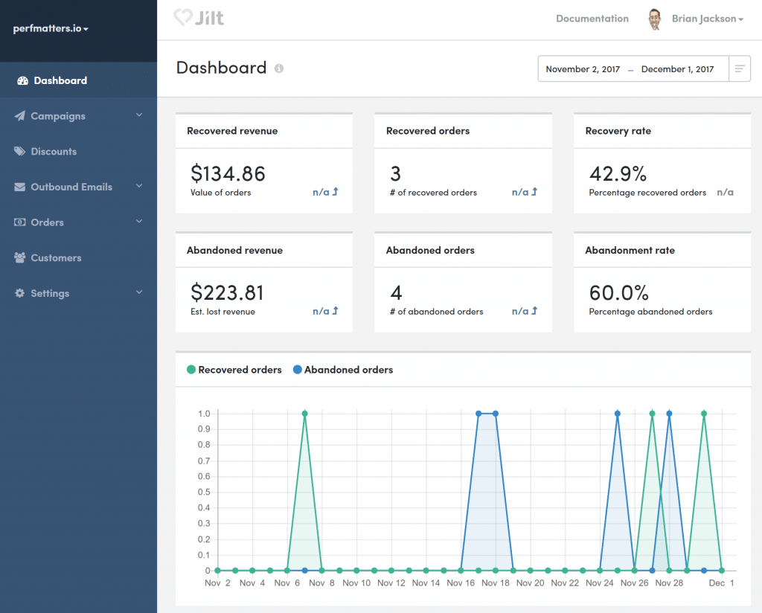
Task: Click the Discounts tag icon
Action: [19, 152]
